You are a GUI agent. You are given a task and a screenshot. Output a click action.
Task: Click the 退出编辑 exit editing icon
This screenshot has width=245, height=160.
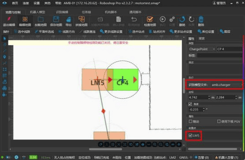tap(9, 19)
